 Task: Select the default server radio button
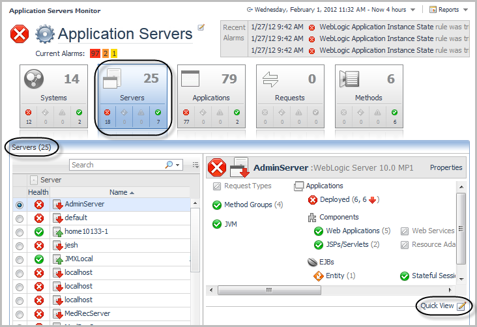(20, 219)
